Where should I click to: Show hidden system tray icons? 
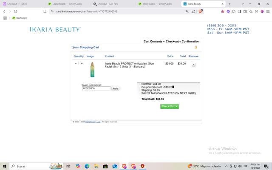(x=227, y=166)
